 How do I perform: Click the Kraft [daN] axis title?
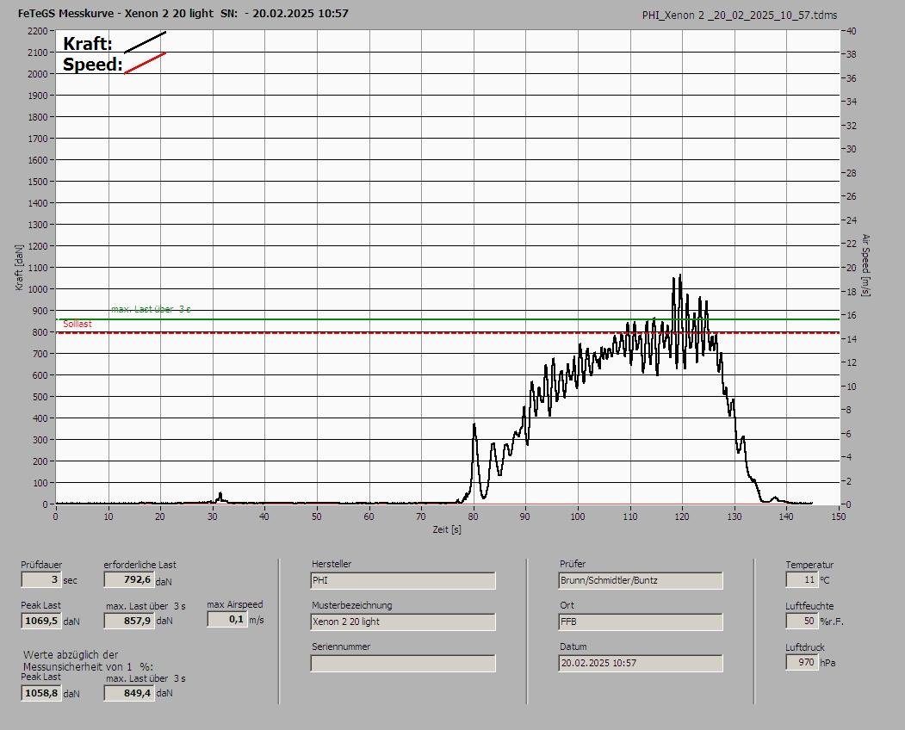(20, 268)
